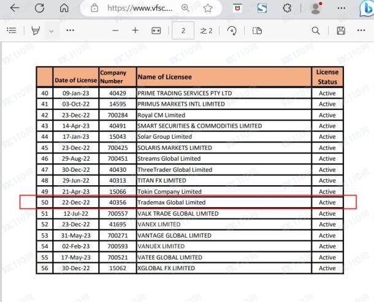The image size is (374, 302).
Task: View site information lock icon
Action: tap(94, 8)
